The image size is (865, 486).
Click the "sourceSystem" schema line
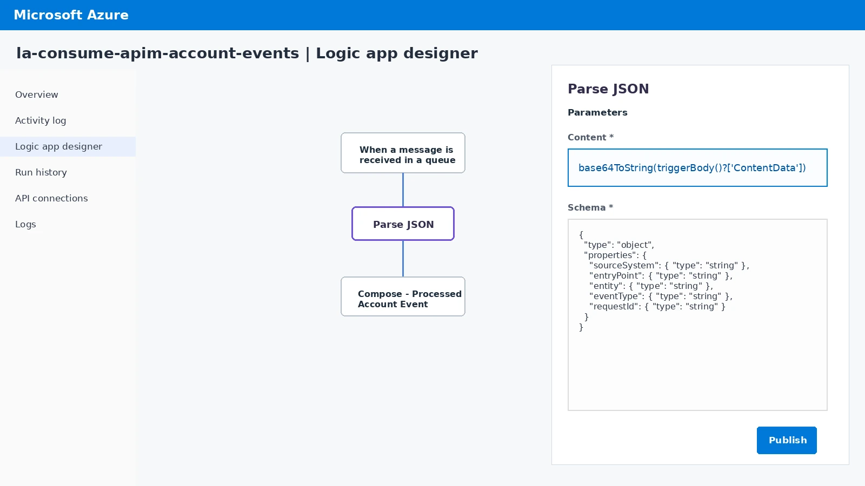[x=669, y=265]
